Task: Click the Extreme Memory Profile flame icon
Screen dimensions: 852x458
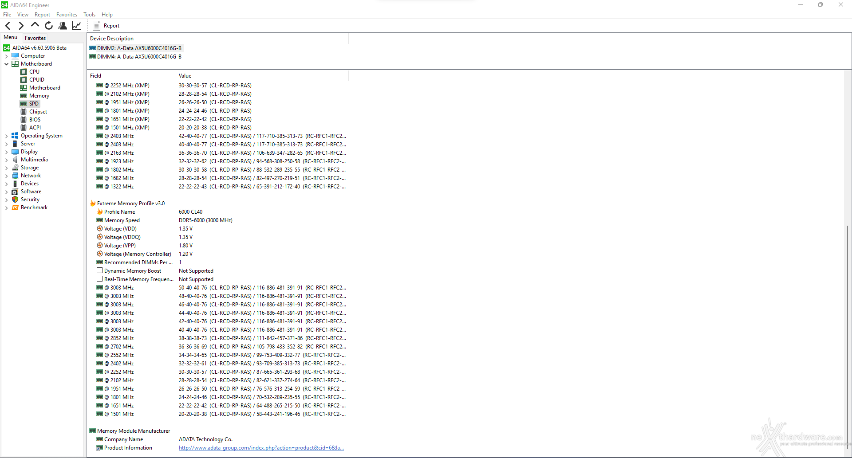Action: point(93,204)
